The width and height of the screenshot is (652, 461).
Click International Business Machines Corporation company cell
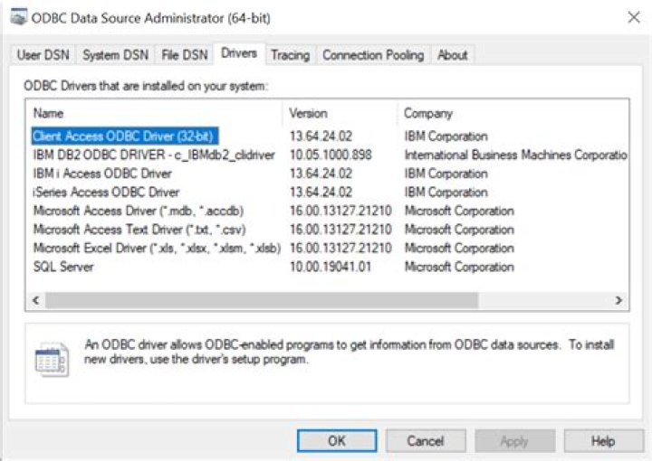point(515,155)
